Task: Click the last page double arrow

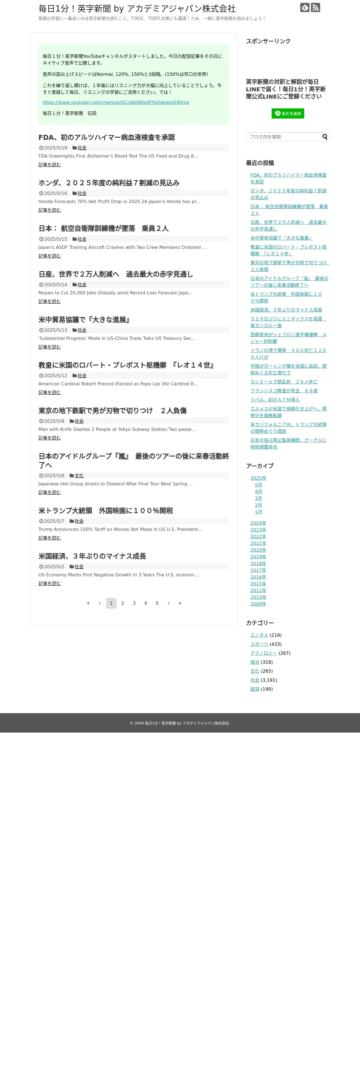Action: (x=180, y=603)
